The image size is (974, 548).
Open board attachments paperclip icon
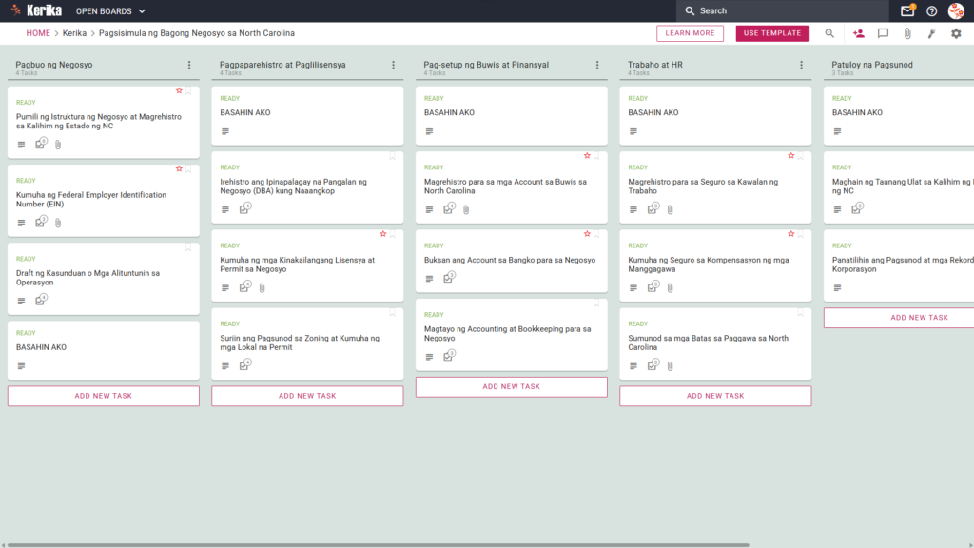point(907,33)
